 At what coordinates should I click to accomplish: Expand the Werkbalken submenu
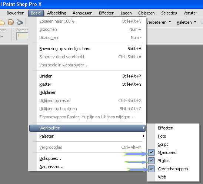87,128
